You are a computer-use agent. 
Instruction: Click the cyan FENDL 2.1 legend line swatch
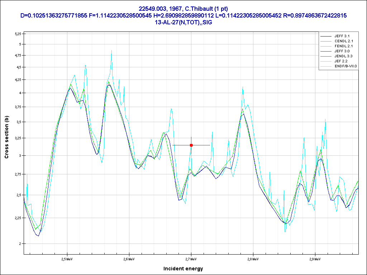pyautogui.click(x=326, y=47)
